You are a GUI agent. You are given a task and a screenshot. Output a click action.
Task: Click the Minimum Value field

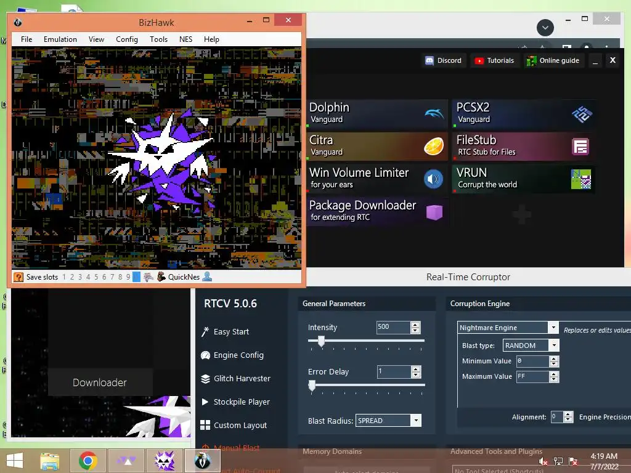pyautogui.click(x=533, y=361)
